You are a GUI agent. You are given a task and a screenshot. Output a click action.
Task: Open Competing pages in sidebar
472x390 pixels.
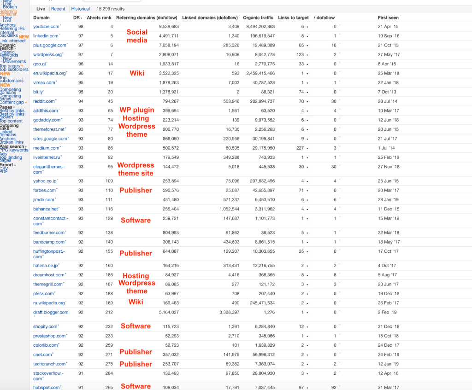click(11, 97)
